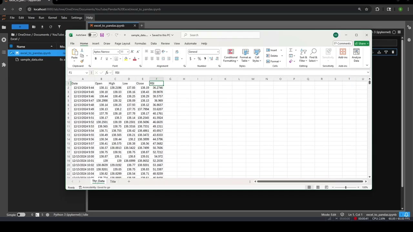
Task: Pick the yellow fill color button
Action: coord(126,59)
